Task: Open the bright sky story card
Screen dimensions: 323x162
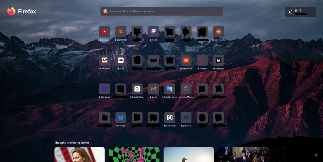Action: (x=189, y=154)
